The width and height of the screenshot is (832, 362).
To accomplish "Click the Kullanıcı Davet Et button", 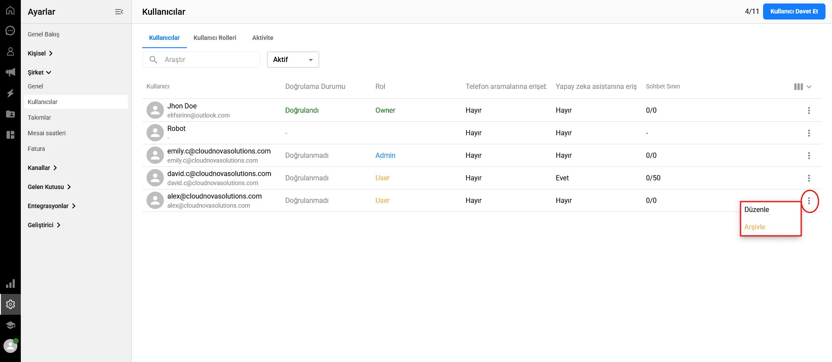I will pos(794,11).
